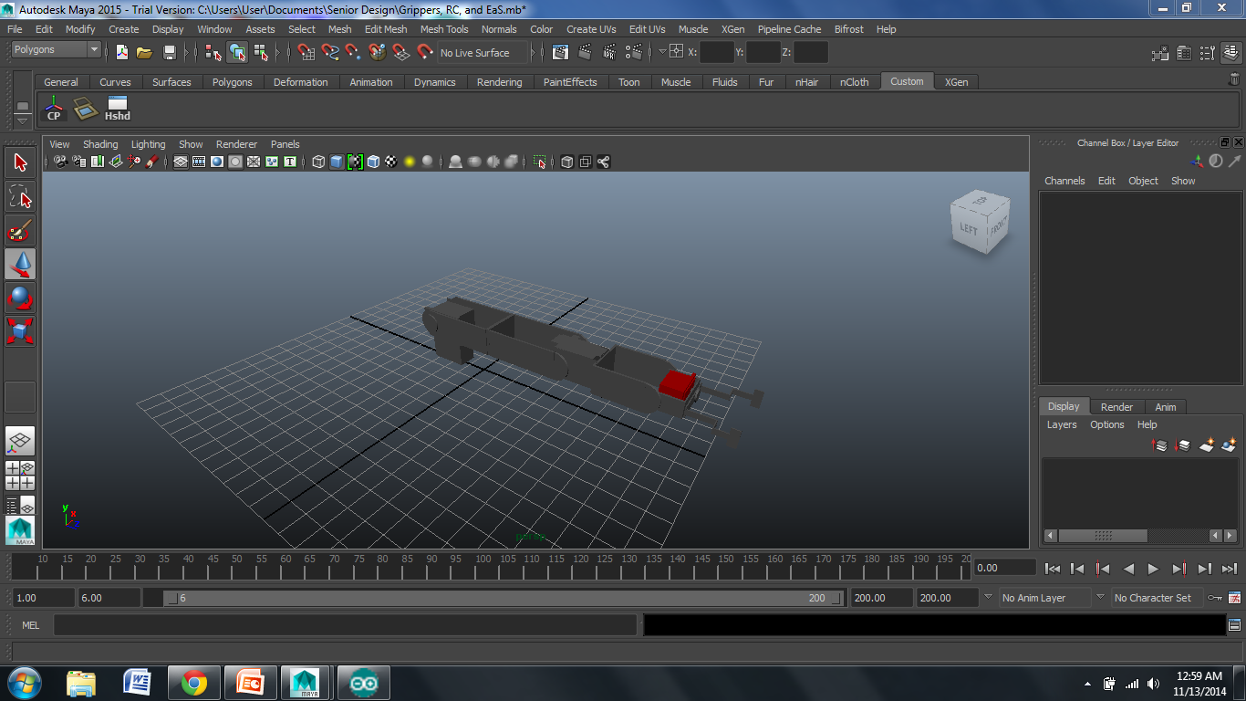Viewport: 1246px width, 701px height.
Task: Create a new empty display layer
Action: [x=1206, y=445]
